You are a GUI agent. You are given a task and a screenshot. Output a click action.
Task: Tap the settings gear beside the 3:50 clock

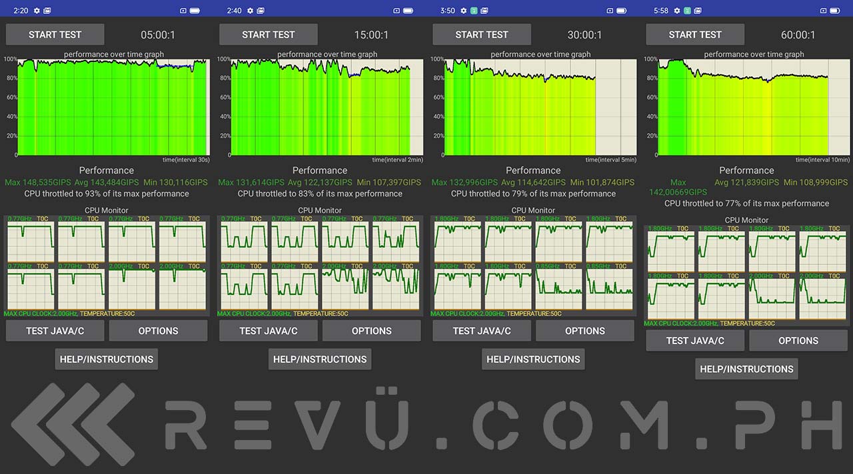[463, 11]
